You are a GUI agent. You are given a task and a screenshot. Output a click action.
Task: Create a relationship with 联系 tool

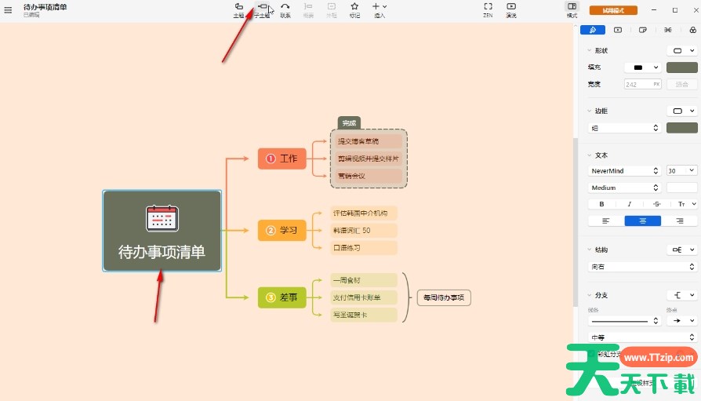tap(285, 10)
